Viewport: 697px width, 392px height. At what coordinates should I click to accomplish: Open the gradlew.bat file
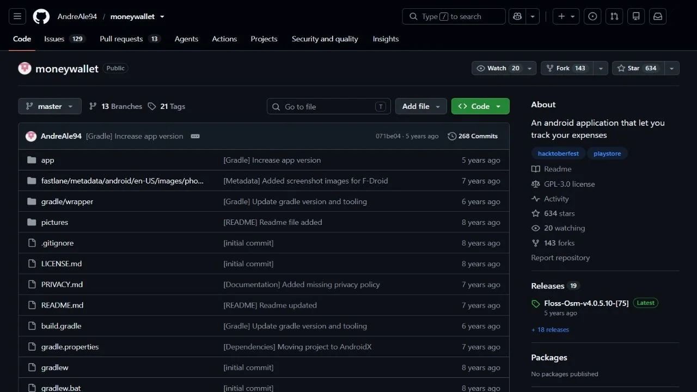61,388
